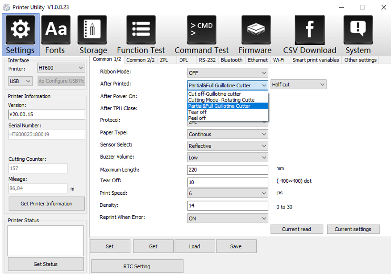Collapse the After Printed dropdown
Screen dimensions: 391x274
tap(228, 85)
